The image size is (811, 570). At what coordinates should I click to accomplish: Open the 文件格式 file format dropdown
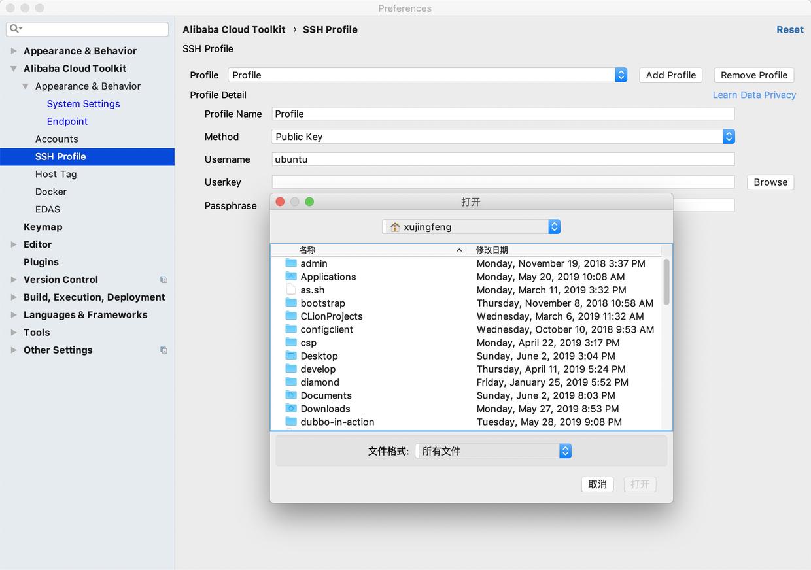click(493, 451)
